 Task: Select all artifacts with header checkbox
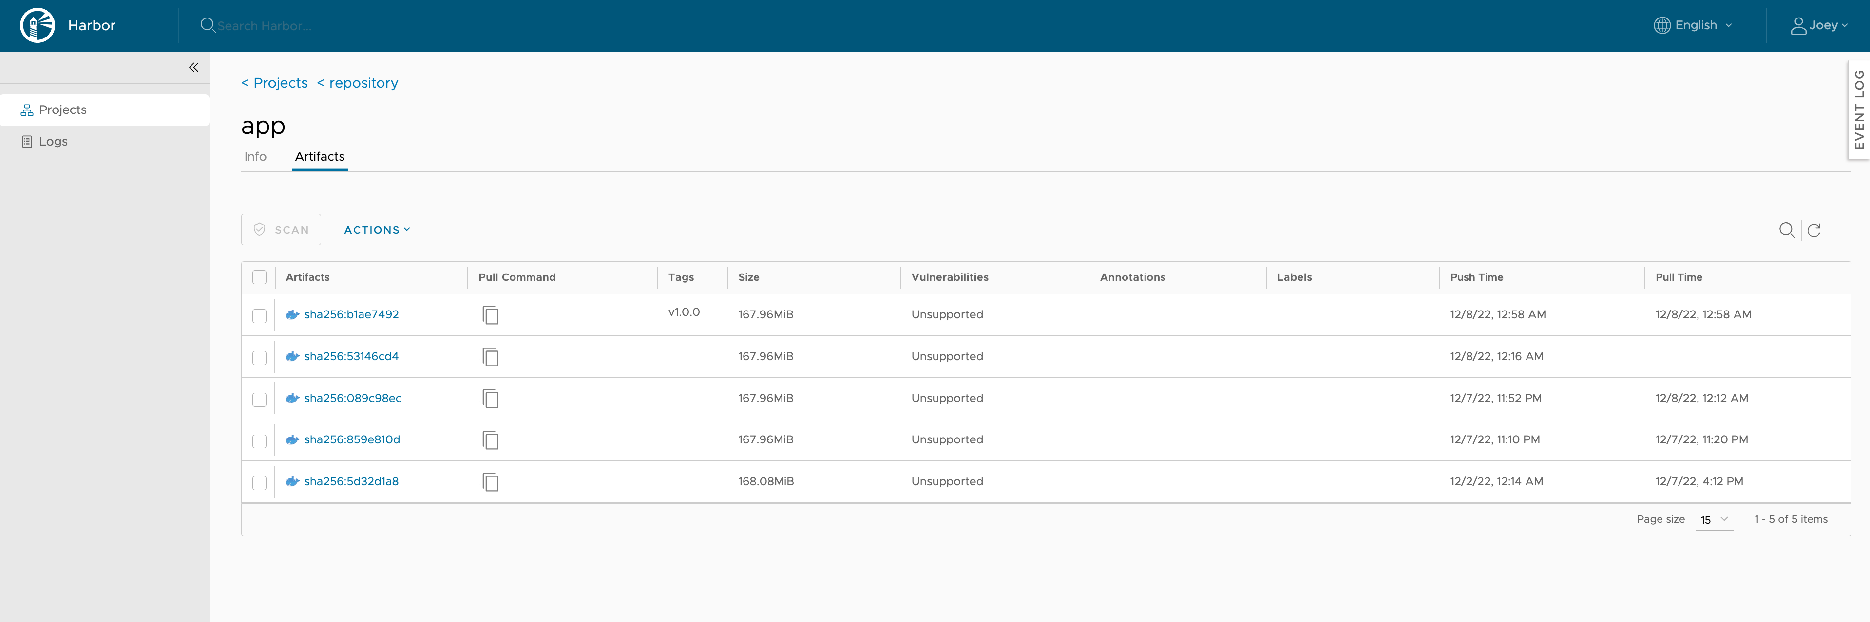tap(259, 277)
